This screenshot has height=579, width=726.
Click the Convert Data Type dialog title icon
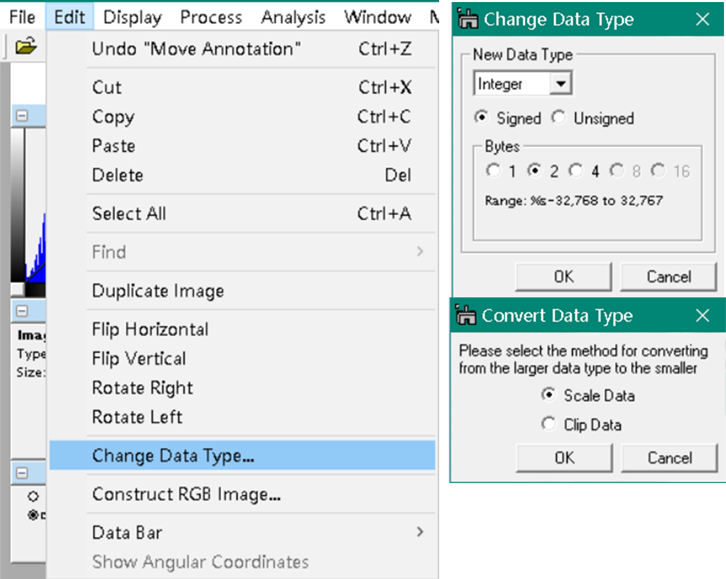click(466, 315)
